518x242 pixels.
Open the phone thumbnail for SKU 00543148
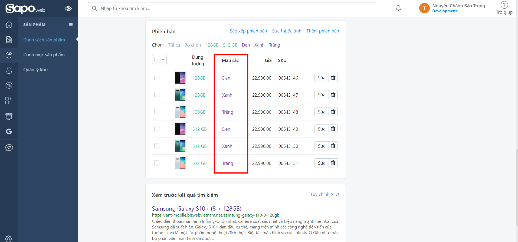point(180,112)
